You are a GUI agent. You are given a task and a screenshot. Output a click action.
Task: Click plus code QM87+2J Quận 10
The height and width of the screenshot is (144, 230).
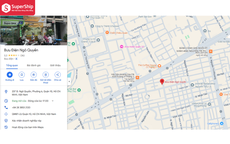(x=34, y=114)
